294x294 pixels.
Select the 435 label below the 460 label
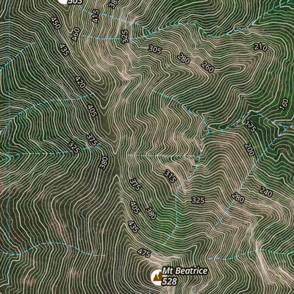tap(65, 50)
